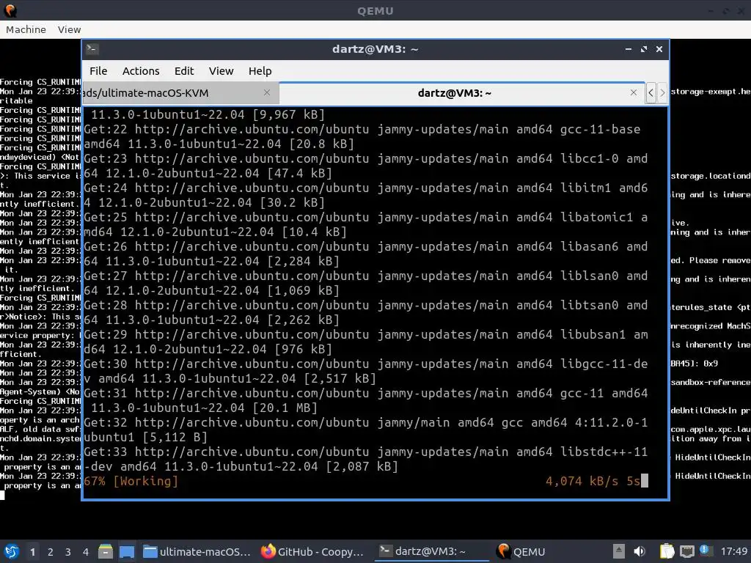This screenshot has width=751, height=563.
Task: Close the dartz@VM3 terminal window
Action: pos(659,49)
